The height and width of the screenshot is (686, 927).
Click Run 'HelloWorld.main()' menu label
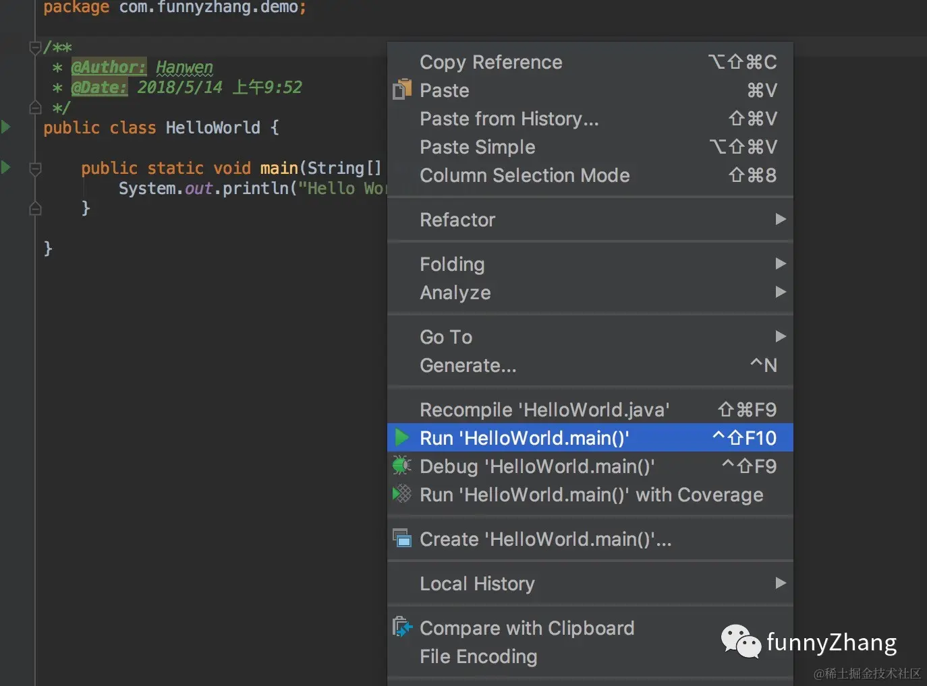524,438
